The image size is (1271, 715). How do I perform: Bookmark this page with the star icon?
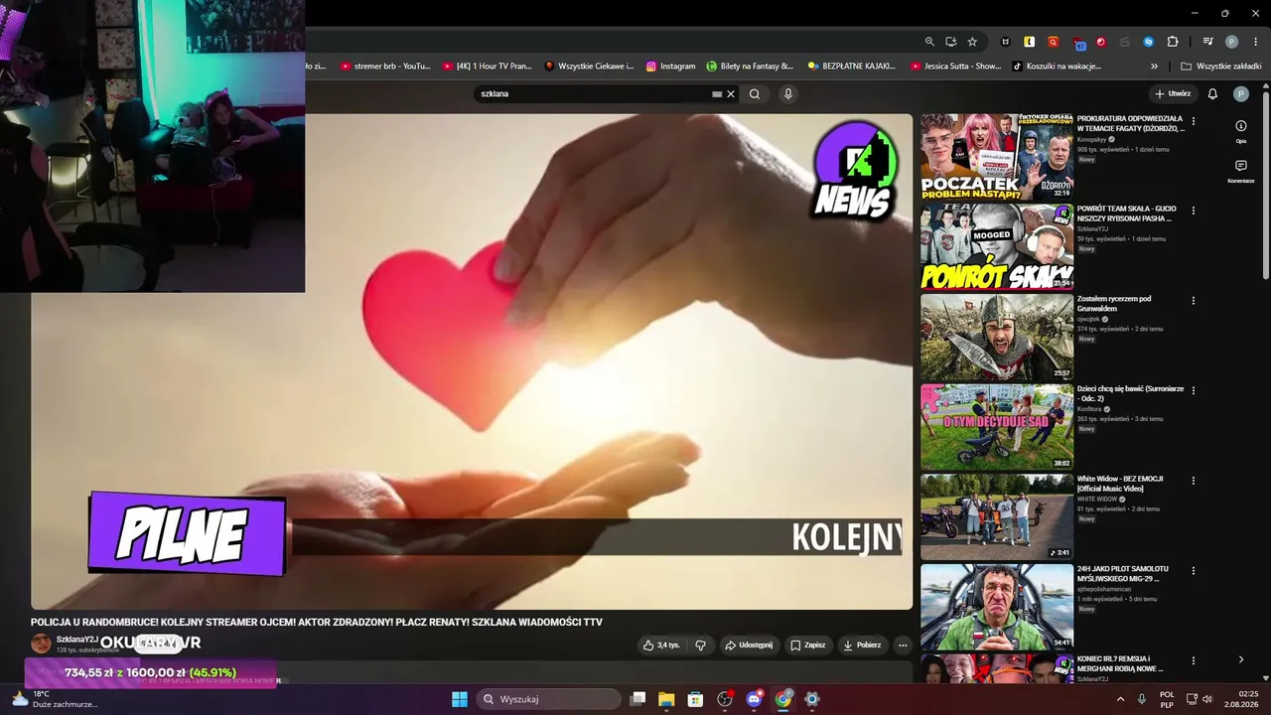972,42
